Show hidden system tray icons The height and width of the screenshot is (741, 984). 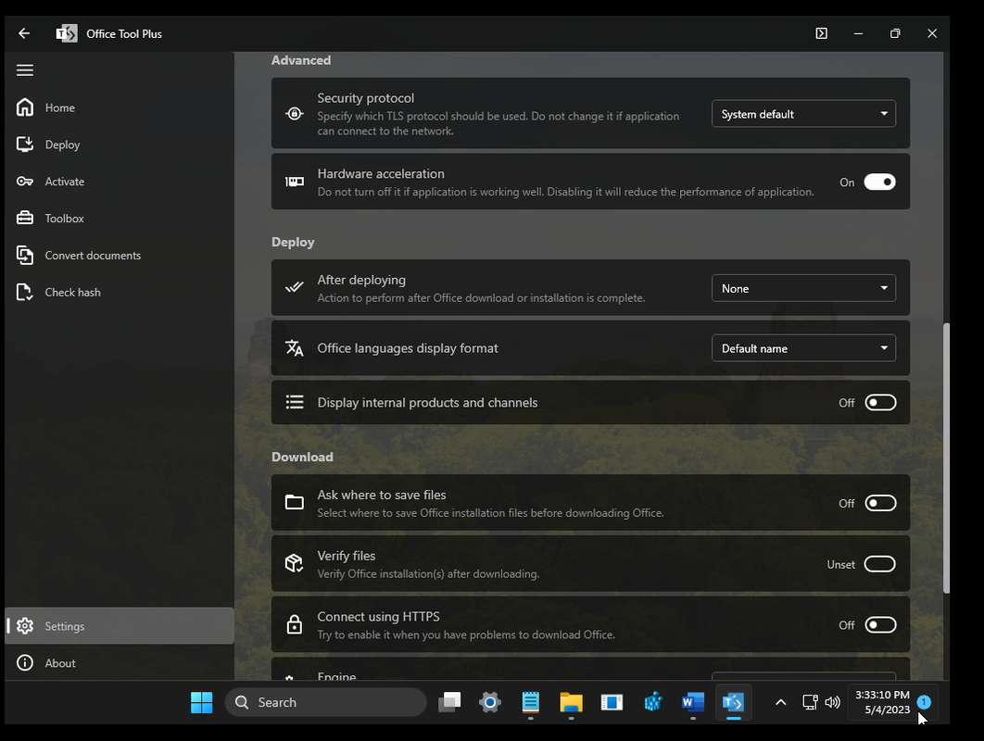tap(781, 702)
